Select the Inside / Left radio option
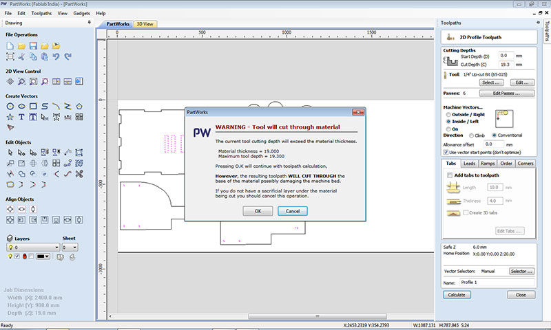Image resolution: width=551 pixels, height=330 pixels. coord(448,121)
